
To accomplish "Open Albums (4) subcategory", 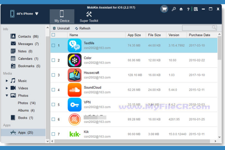I will point(26,110).
